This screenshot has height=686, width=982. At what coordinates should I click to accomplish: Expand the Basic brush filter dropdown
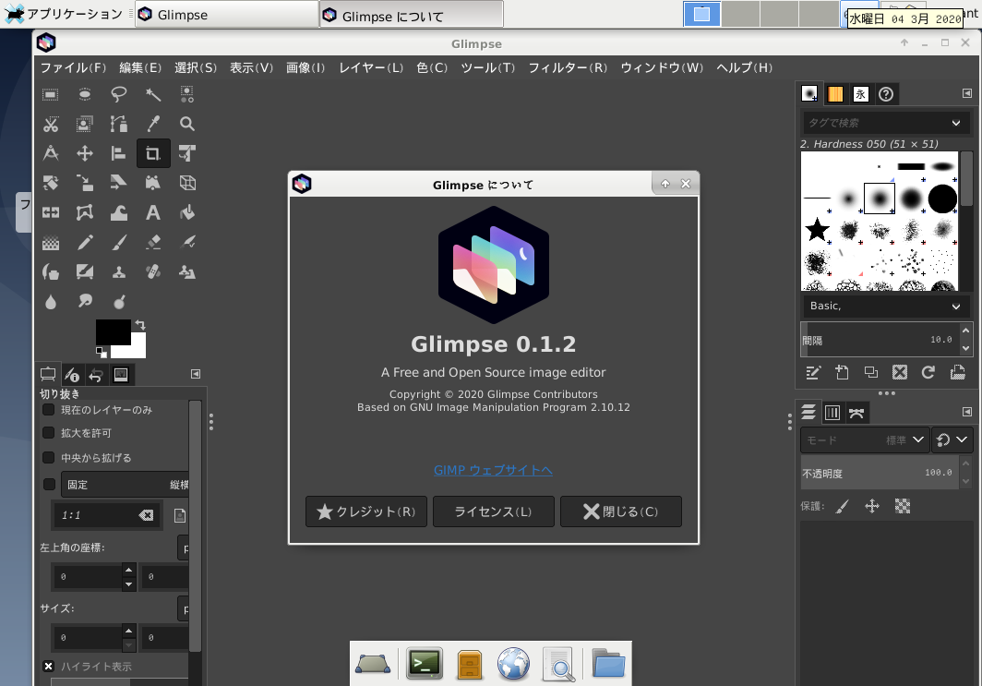coord(884,306)
